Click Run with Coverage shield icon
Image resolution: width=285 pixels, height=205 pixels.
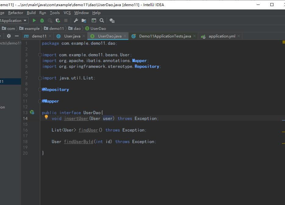pyautogui.click(x=58, y=21)
